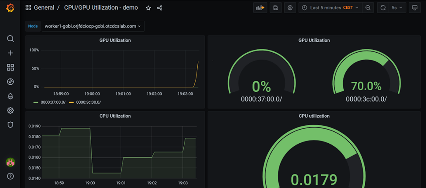Screen dimensions: 426x188
Task: Open the Explore compass icon
Action: (x=10, y=82)
